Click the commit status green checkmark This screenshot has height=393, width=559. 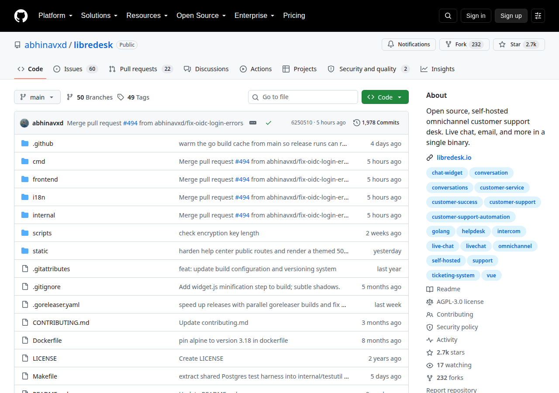click(x=269, y=123)
